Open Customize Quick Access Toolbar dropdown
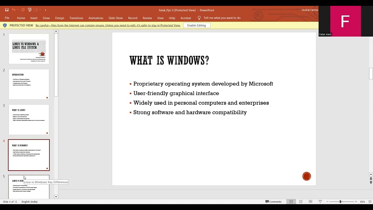 point(45,10)
